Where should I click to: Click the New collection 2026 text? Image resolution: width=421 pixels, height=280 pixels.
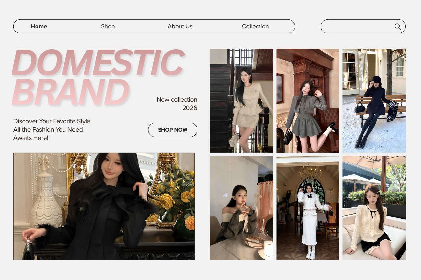(177, 104)
